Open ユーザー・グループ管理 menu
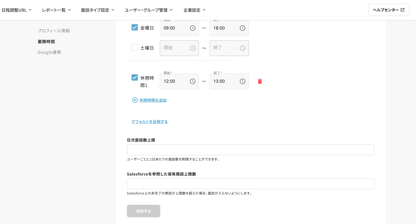This screenshot has height=224, width=416. [x=149, y=10]
